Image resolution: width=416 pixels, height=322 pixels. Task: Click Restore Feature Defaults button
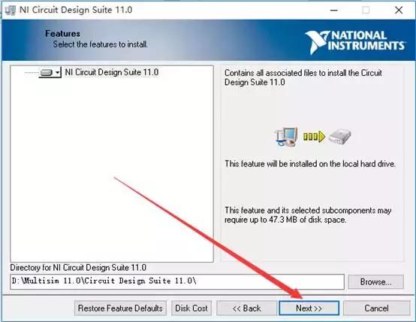tap(120, 308)
